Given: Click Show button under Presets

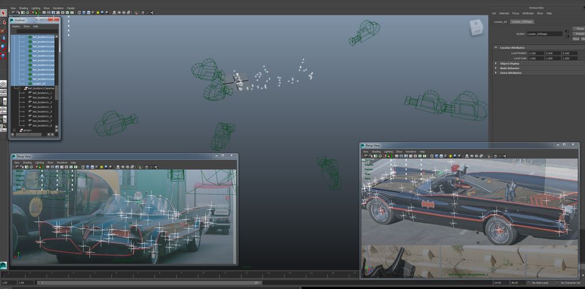Looking at the screenshot, I should point(576,39).
